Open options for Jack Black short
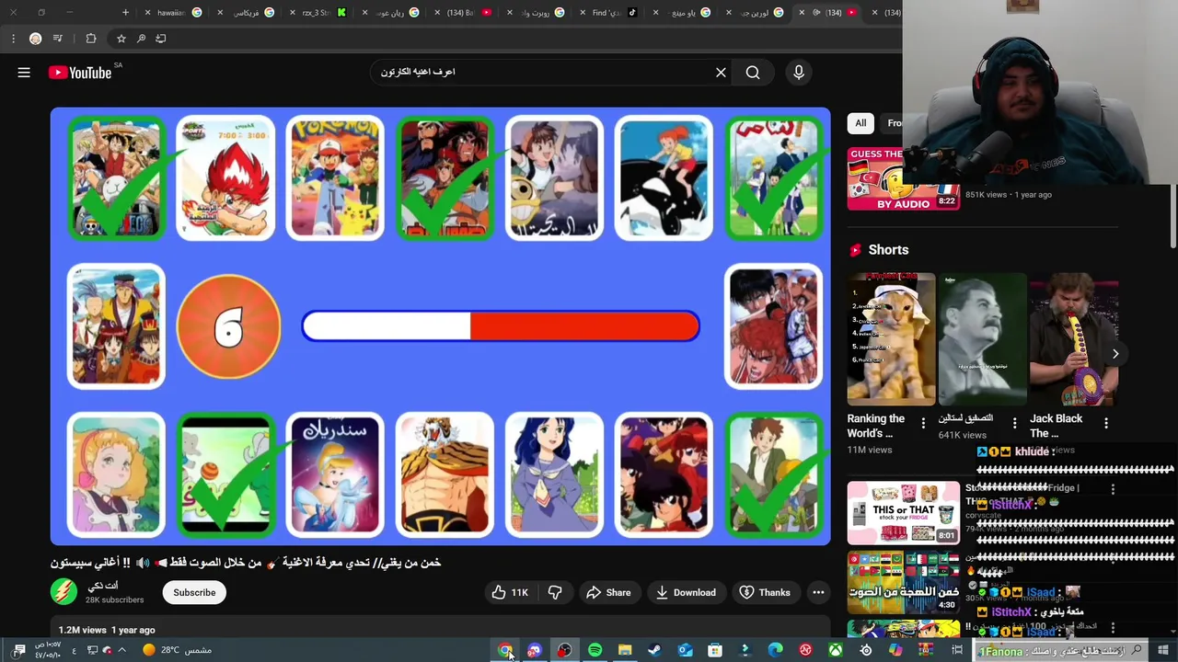The image size is (1178, 662). pyautogui.click(x=1105, y=424)
